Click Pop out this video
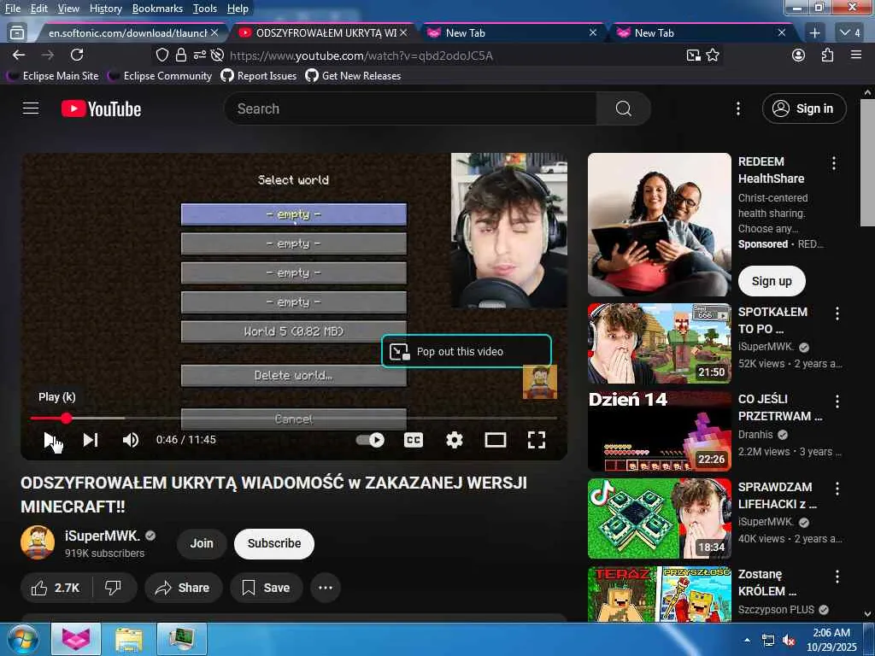 pos(467,351)
